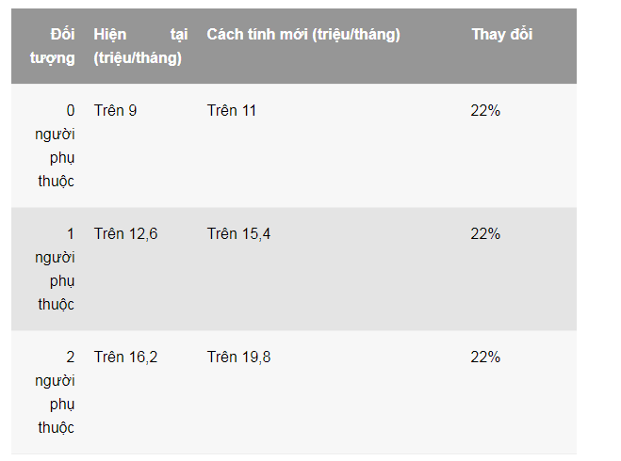Select the "Thay đổi" column header

point(501,35)
